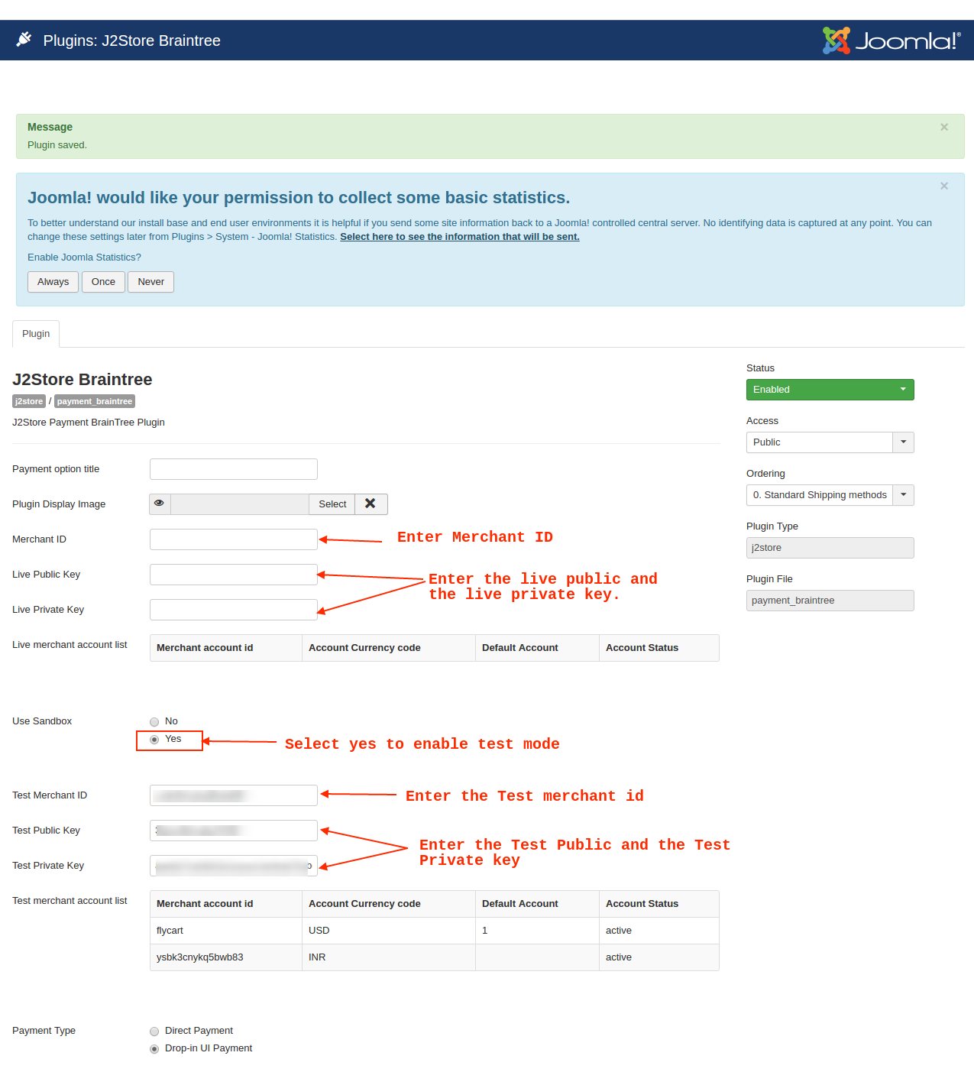Open the Status Enabled dropdown

pyautogui.click(x=830, y=390)
